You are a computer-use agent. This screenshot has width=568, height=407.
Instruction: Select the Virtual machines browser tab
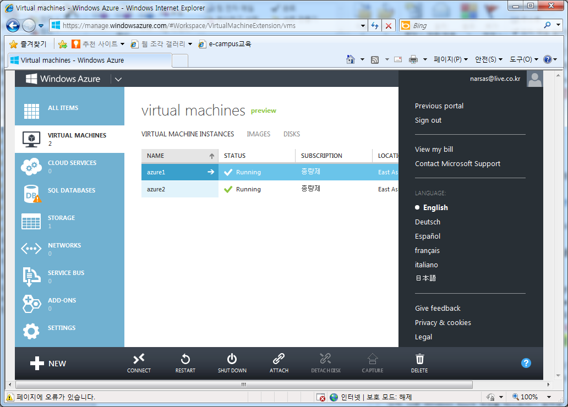point(90,60)
